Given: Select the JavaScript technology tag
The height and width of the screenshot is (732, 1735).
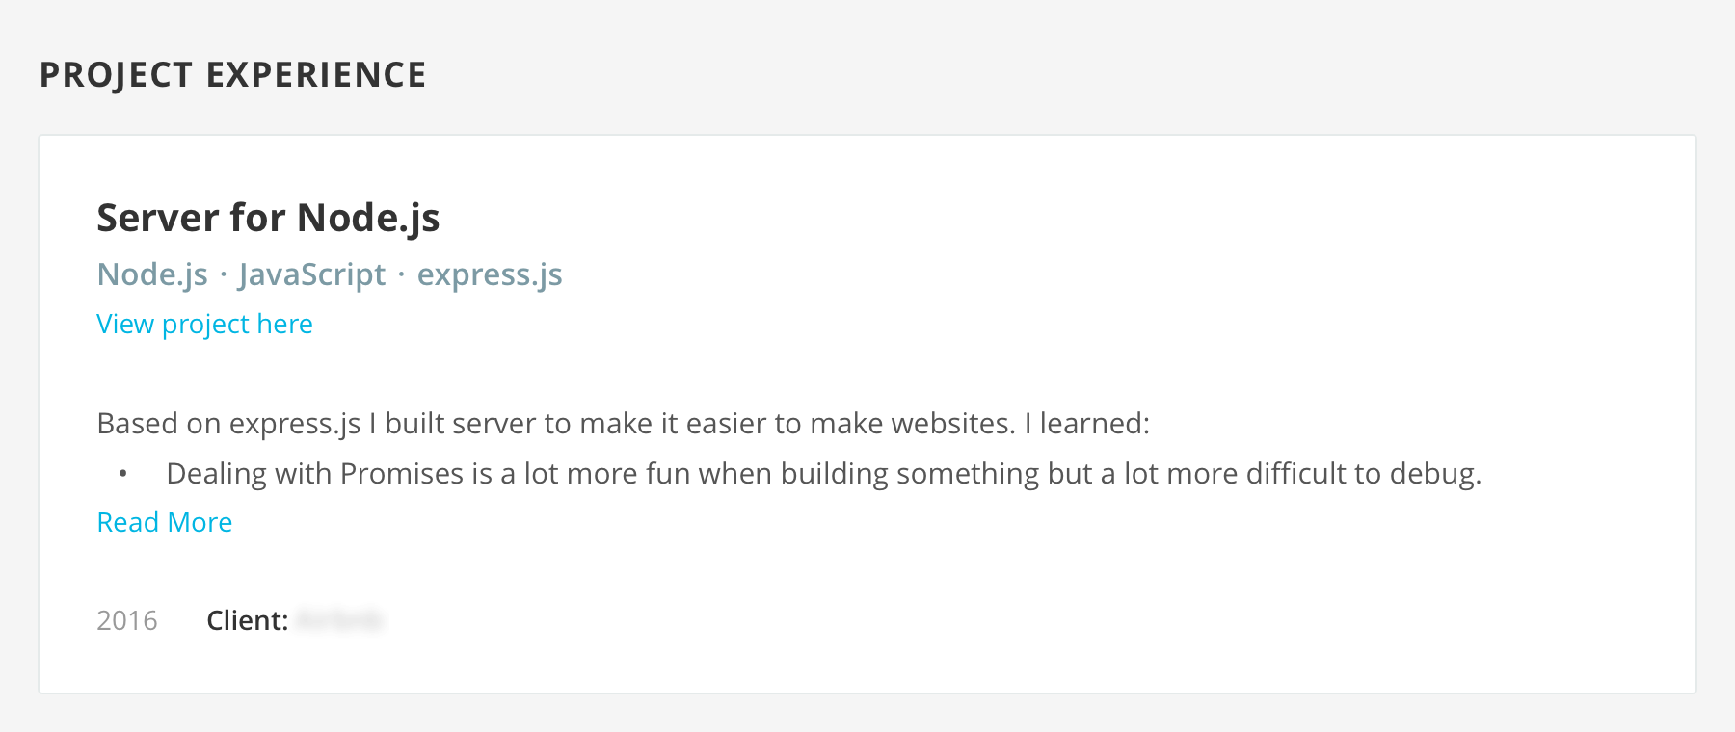Looking at the screenshot, I should [312, 275].
